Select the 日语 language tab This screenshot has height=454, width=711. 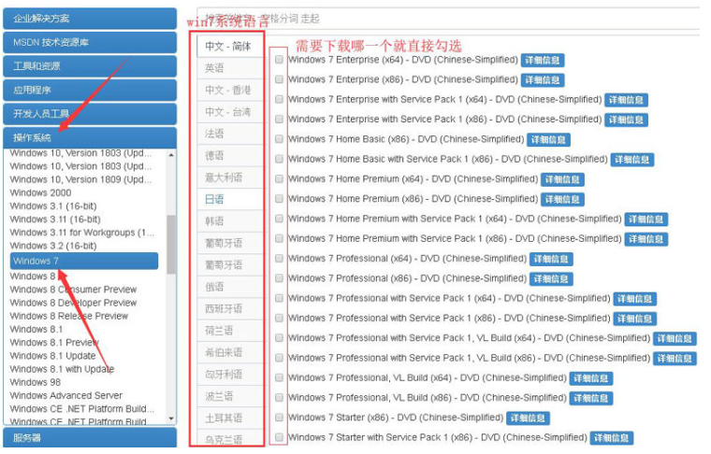coord(215,199)
